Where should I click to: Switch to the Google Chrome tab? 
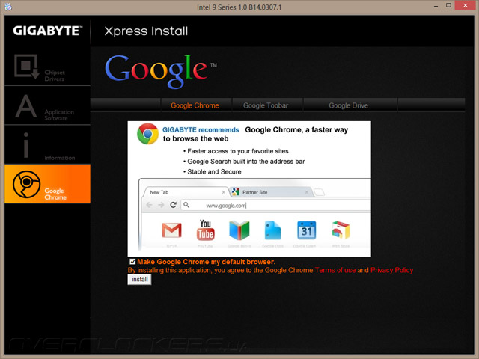(195, 105)
